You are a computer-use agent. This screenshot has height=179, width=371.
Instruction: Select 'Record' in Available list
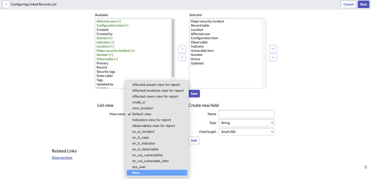(x=102, y=68)
